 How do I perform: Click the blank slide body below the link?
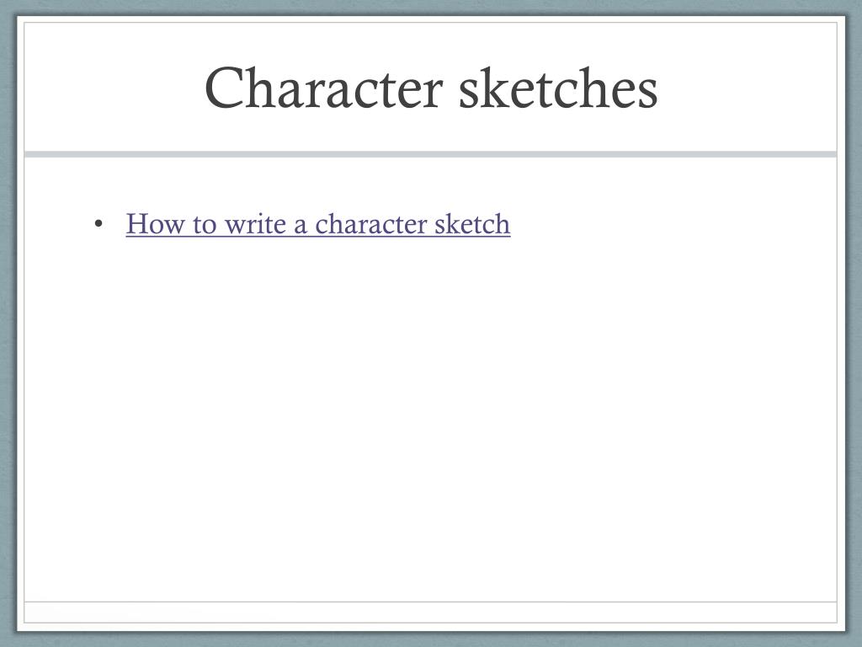pyautogui.click(x=430, y=418)
